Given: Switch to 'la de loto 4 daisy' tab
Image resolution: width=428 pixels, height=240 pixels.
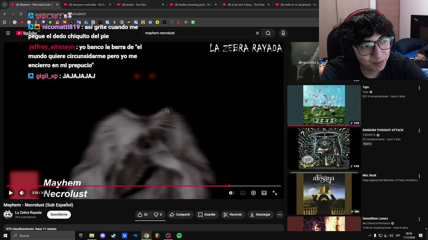Looking at the screenshot, I should [x=246, y=4].
